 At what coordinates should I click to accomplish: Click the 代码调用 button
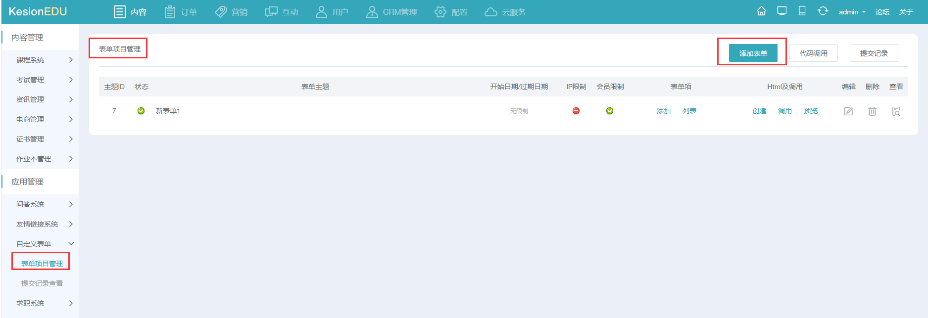click(x=813, y=53)
